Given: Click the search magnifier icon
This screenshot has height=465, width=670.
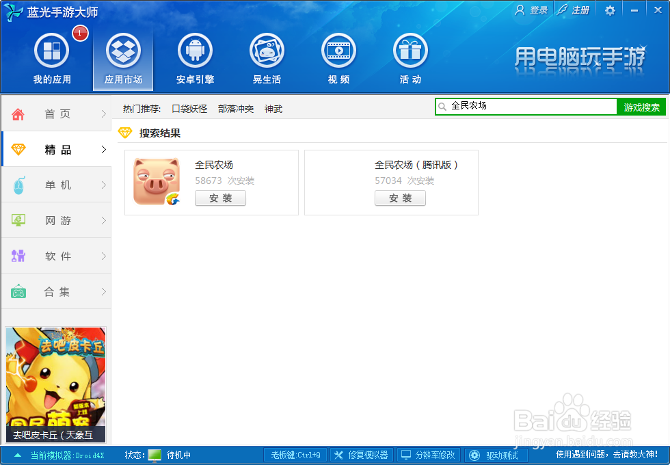Looking at the screenshot, I should point(442,107).
